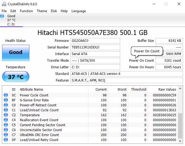Click the Interface field Serial ATA

click(95, 54)
